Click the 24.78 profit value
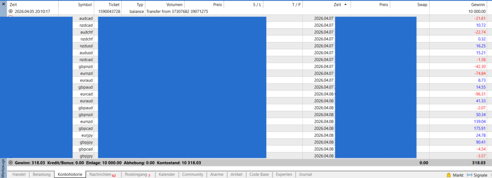The width and height of the screenshot is (492, 178). 480,135
